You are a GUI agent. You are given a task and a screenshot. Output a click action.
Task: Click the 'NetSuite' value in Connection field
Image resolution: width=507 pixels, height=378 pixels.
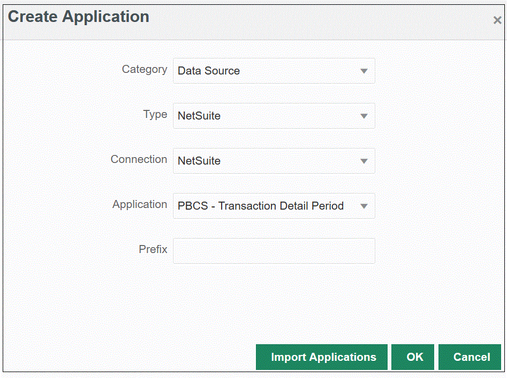[x=199, y=161]
